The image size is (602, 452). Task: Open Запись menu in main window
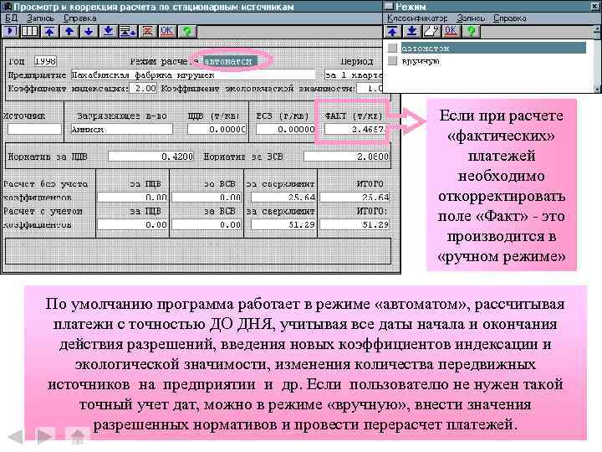[40, 18]
